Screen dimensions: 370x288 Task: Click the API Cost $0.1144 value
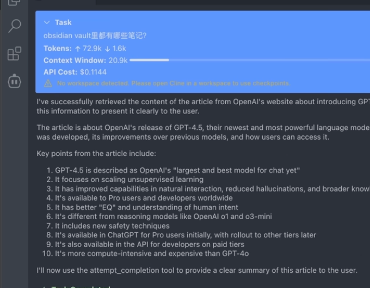(x=93, y=72)
